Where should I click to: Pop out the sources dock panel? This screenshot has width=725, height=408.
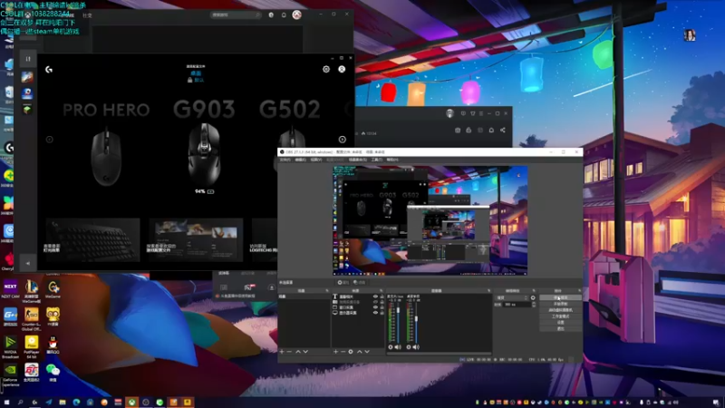381,290
